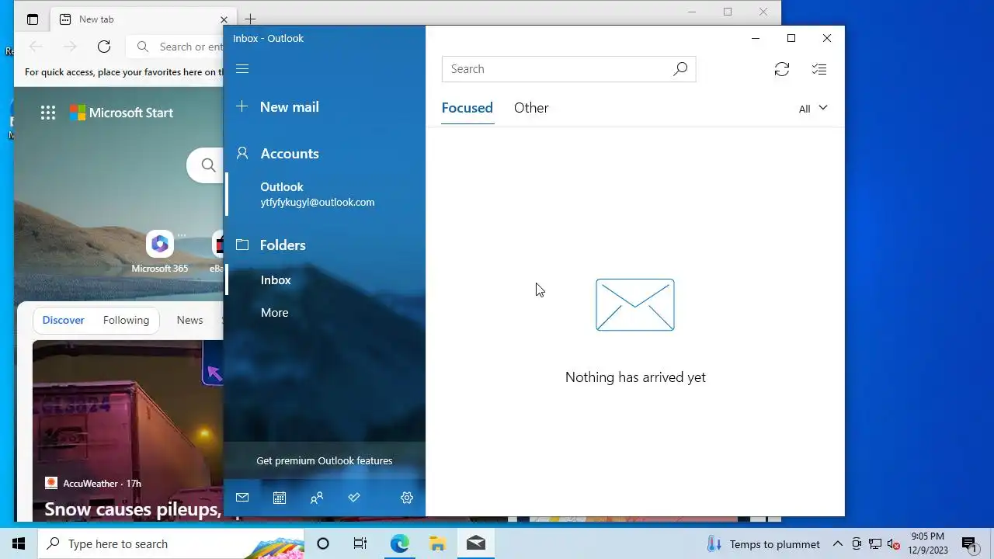Refresh the Edge browser page
994x559 pixels.
[x=104, y=47]
